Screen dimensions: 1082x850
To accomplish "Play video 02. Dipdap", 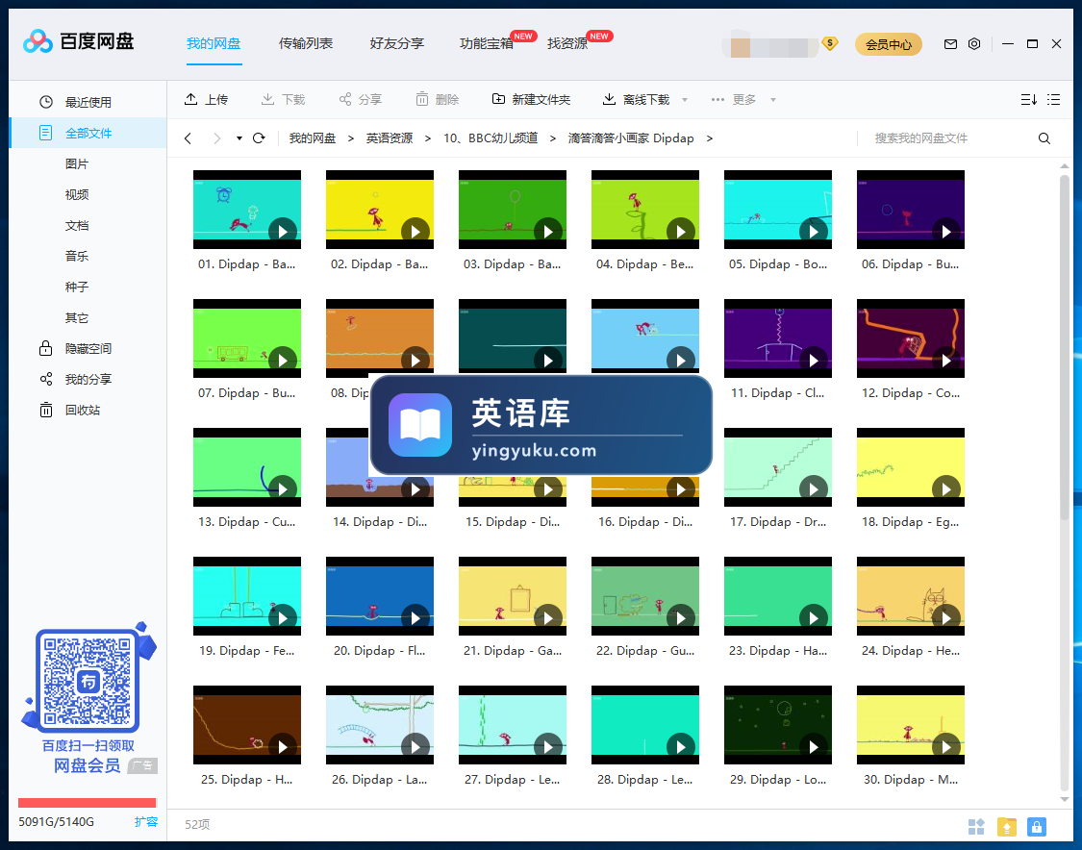I will click(x=415, y=232).
